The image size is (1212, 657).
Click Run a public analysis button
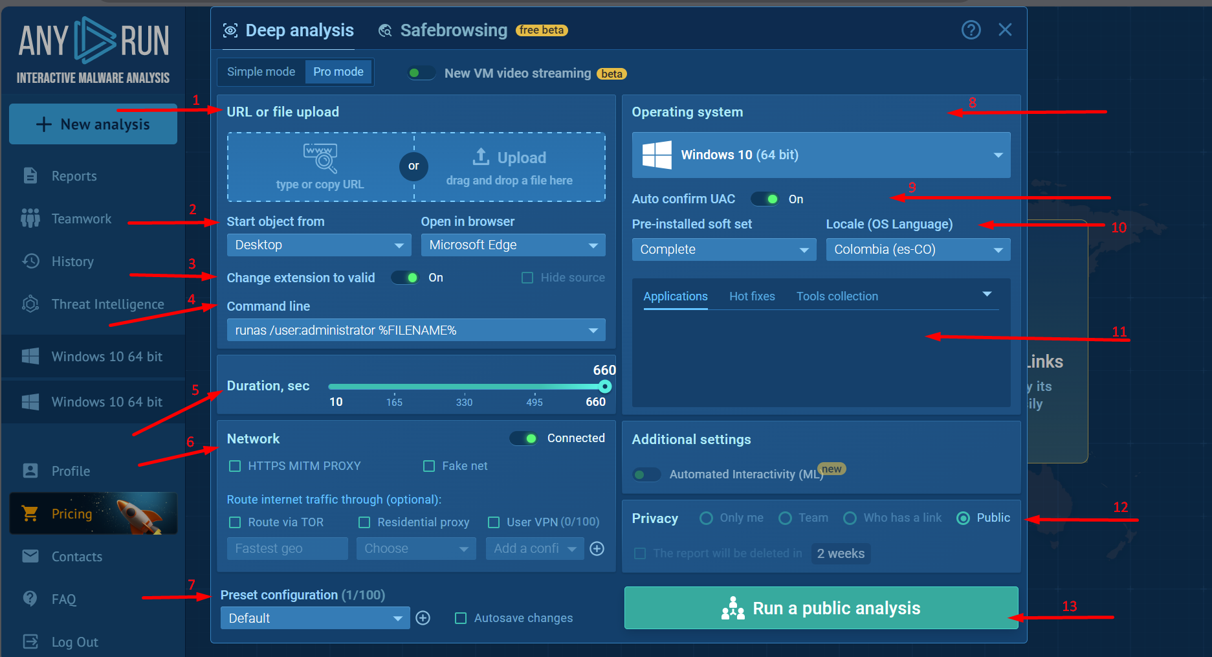[x=821, y=608]
